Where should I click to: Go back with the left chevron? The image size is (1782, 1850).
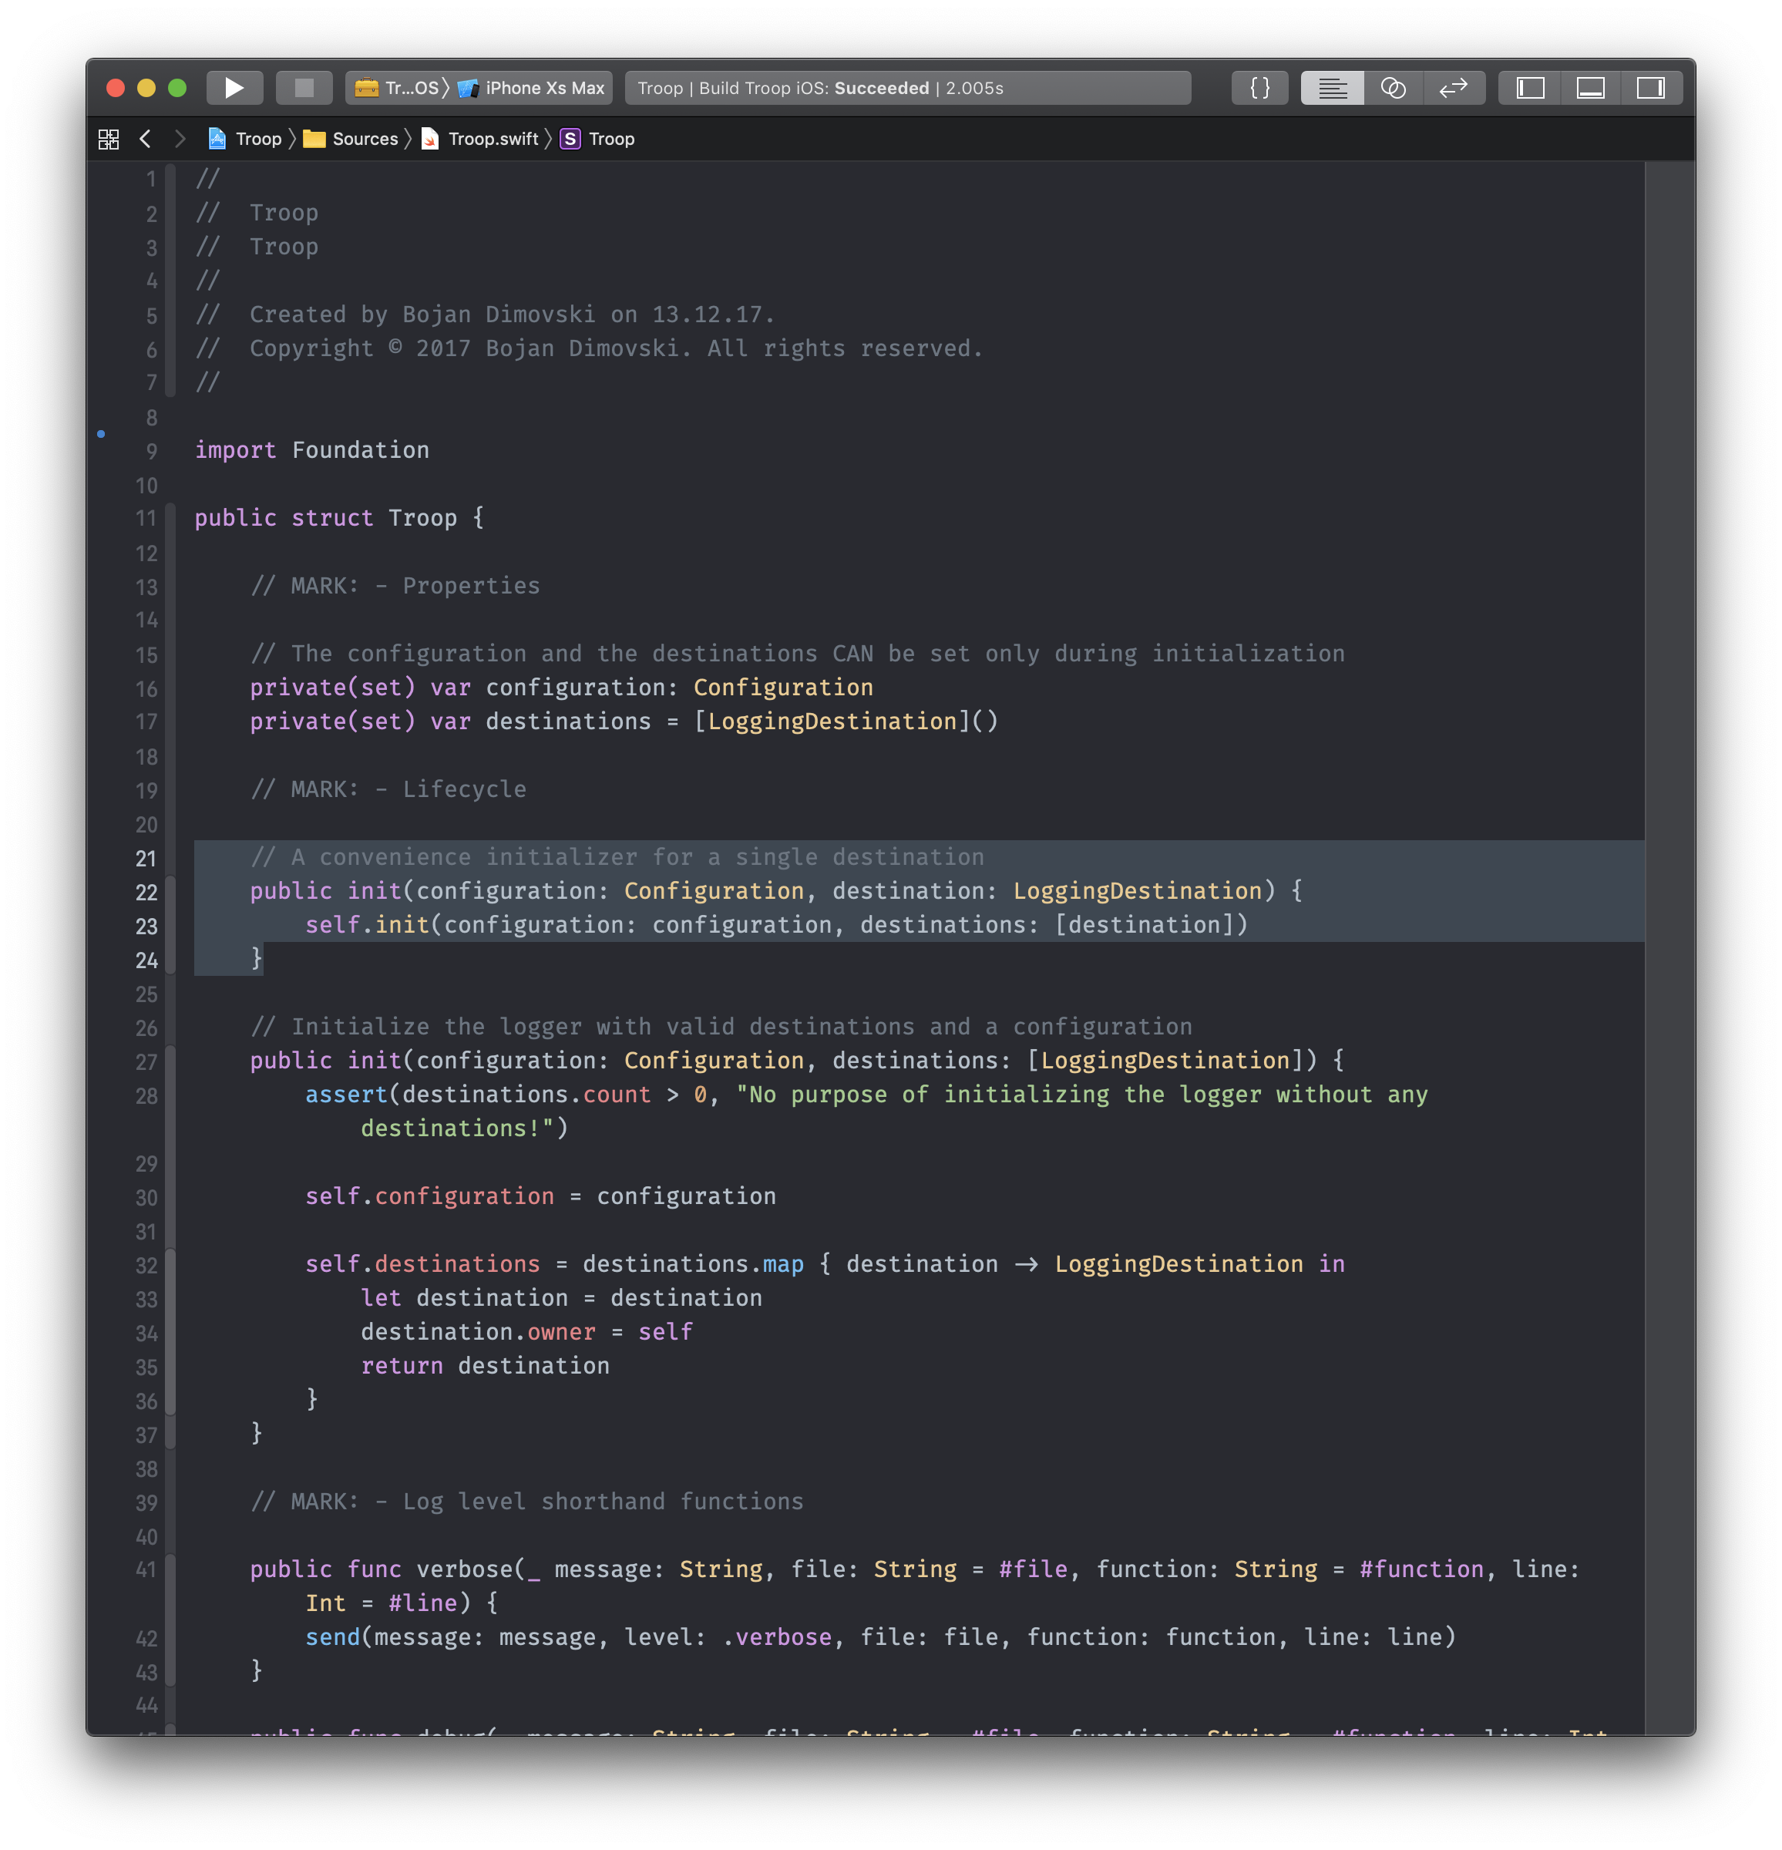pyautogui.click(x=144, y=139)
